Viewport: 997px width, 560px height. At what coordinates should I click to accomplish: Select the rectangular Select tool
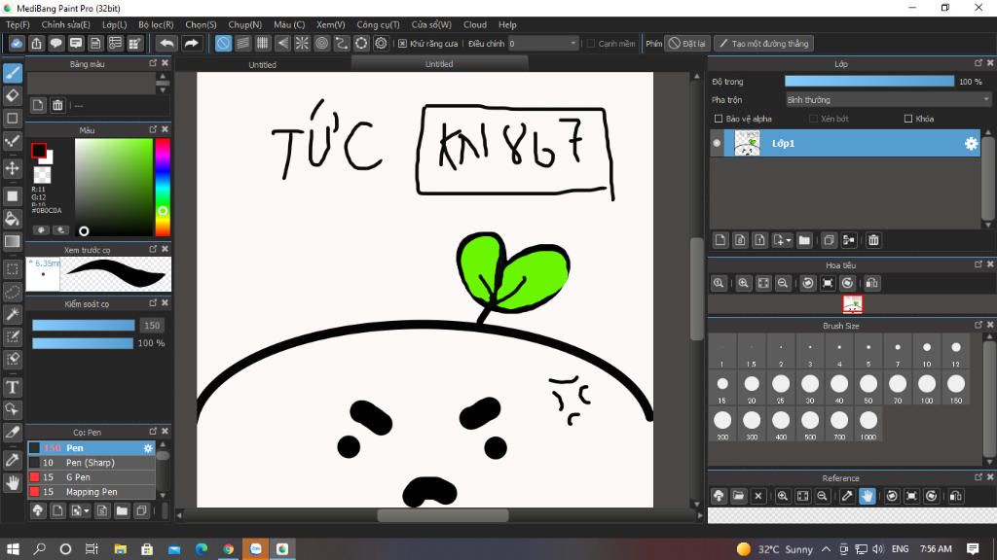click(12, 269)
